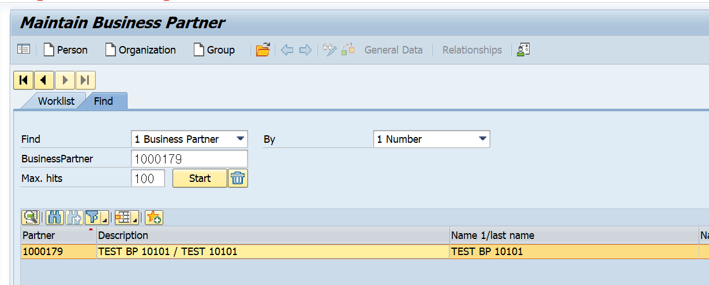The width and height of the screenshot is (709, 285).
Task: Click the forward arrow in toolbar
Action: pyautogui.click(x=305, y=50)
